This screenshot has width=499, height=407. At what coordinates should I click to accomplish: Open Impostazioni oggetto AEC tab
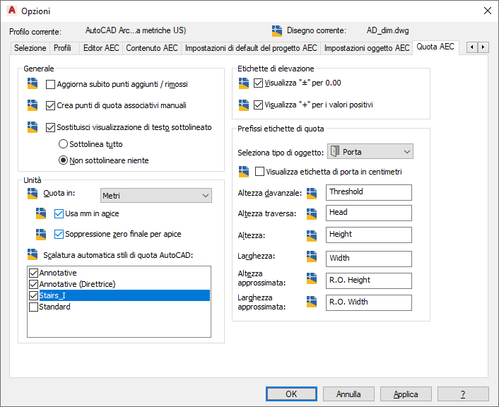click(367, 48)
